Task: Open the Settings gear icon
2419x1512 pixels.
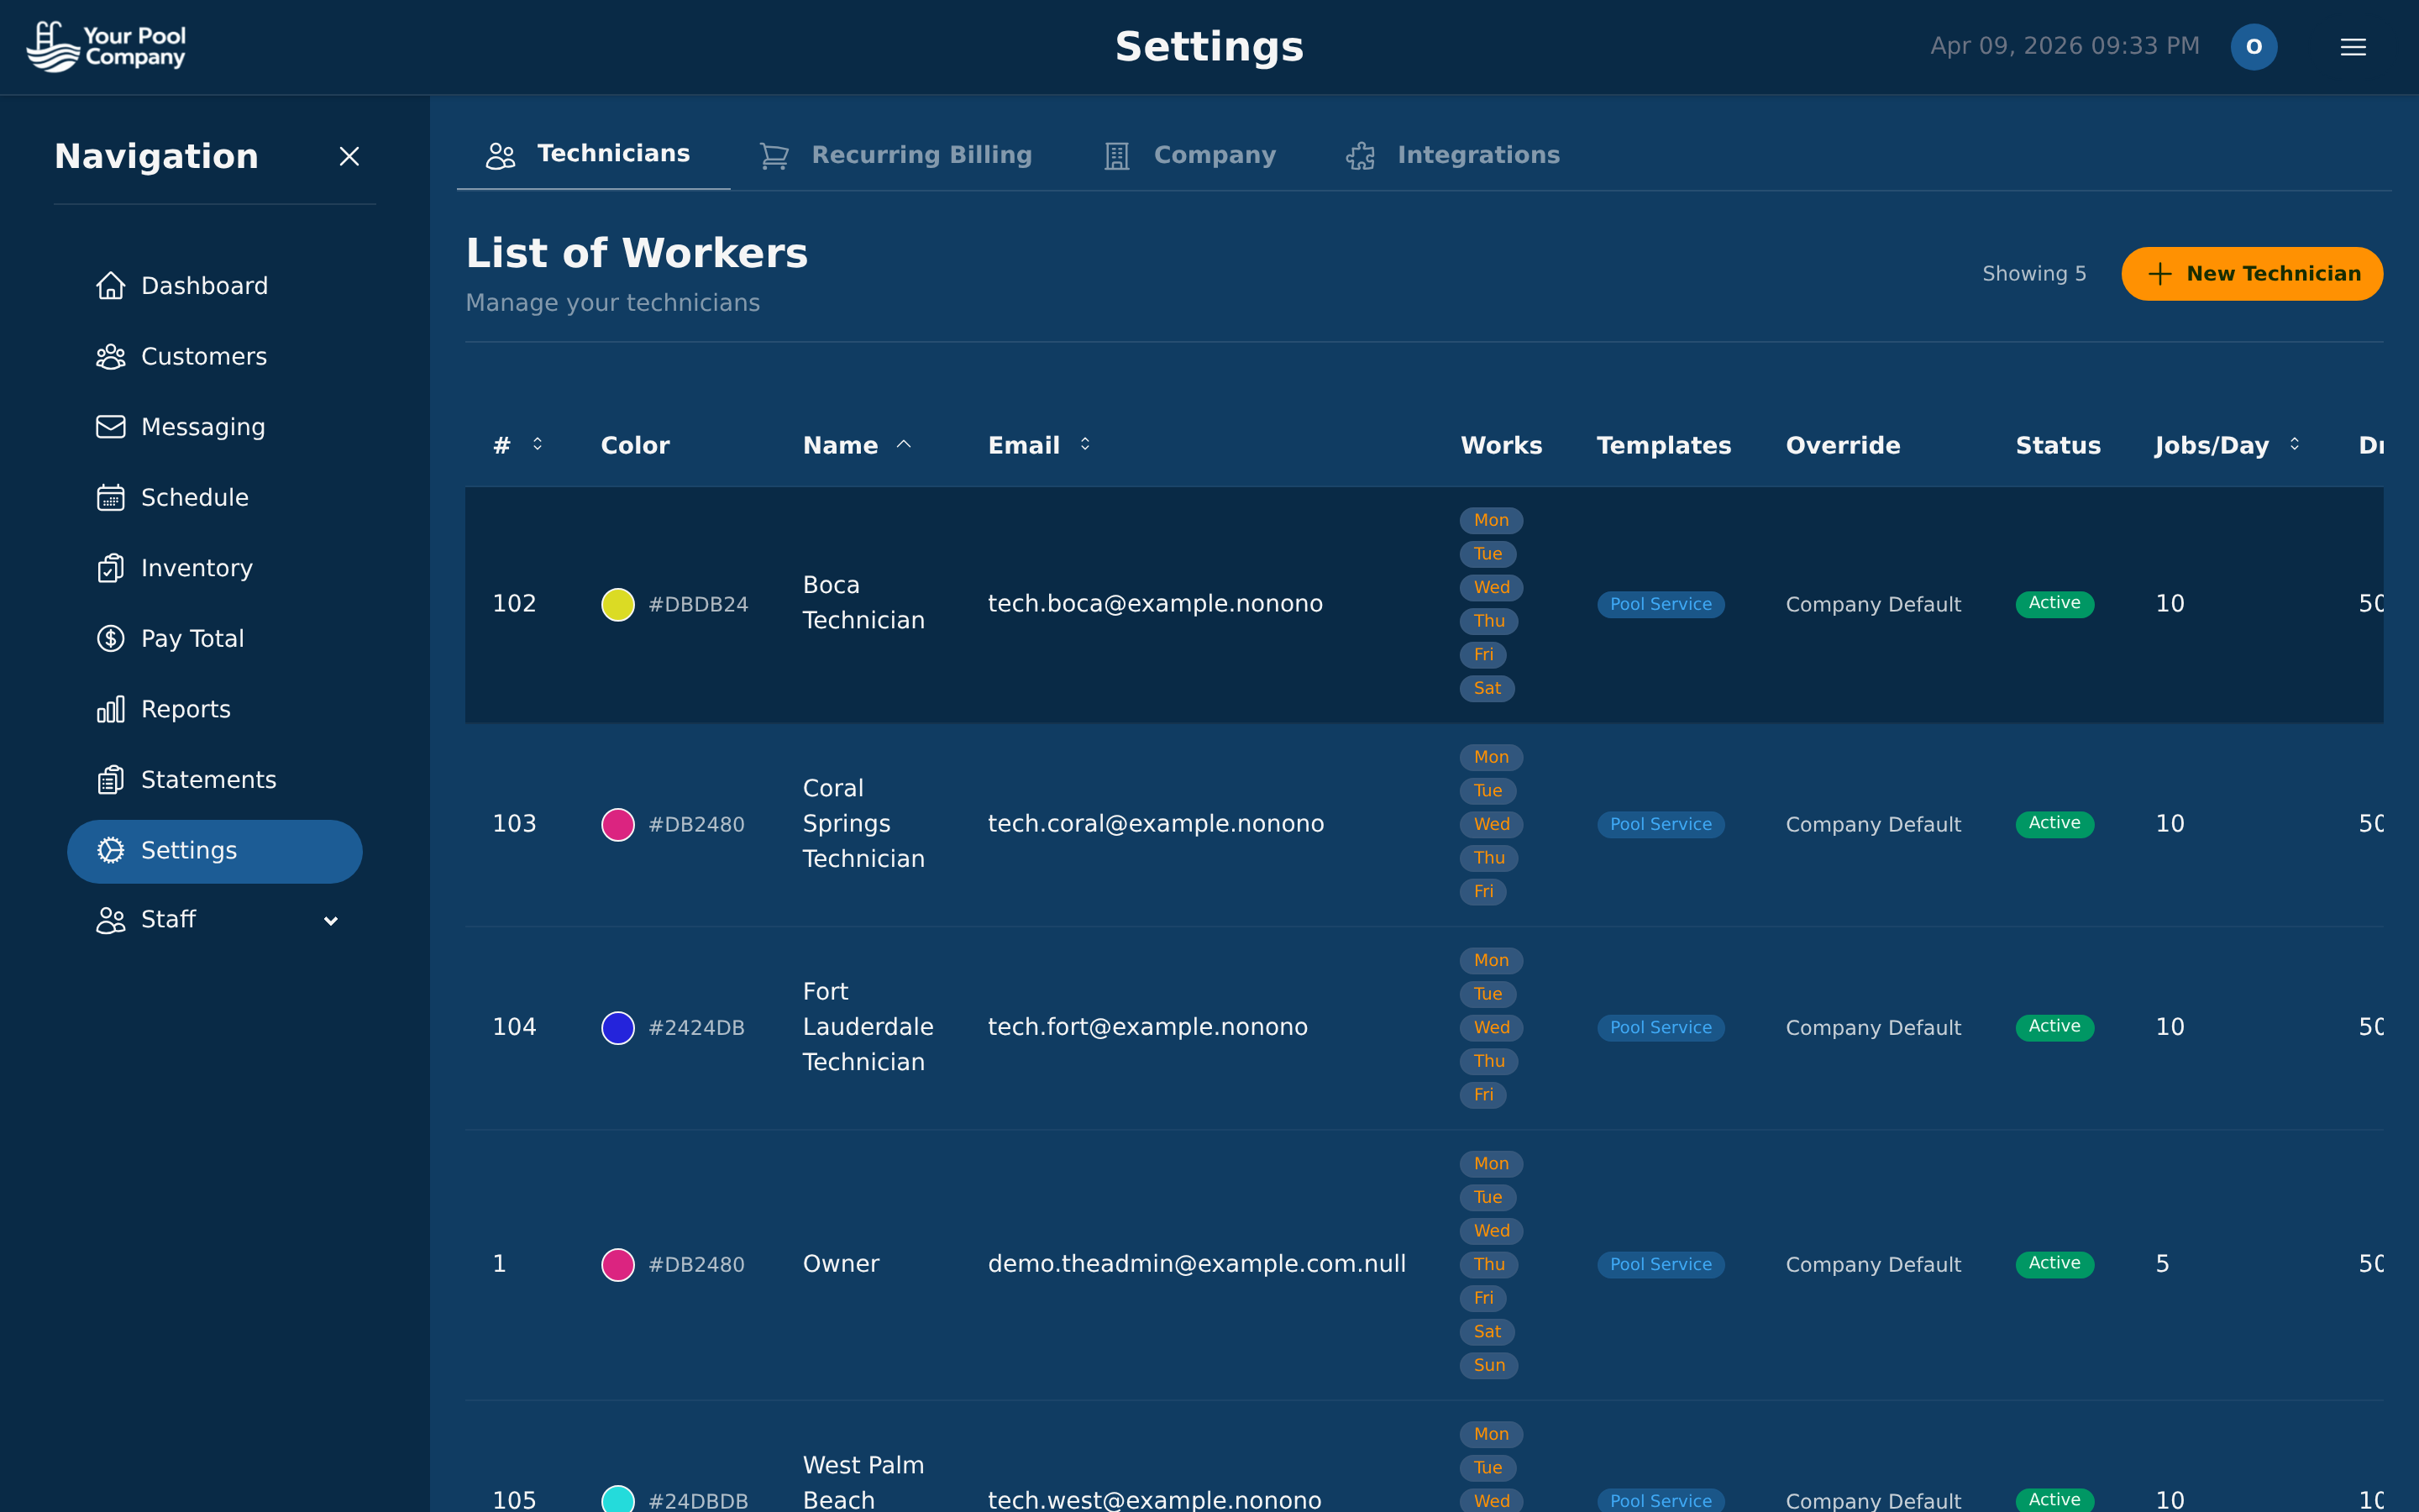Action: 111,850
